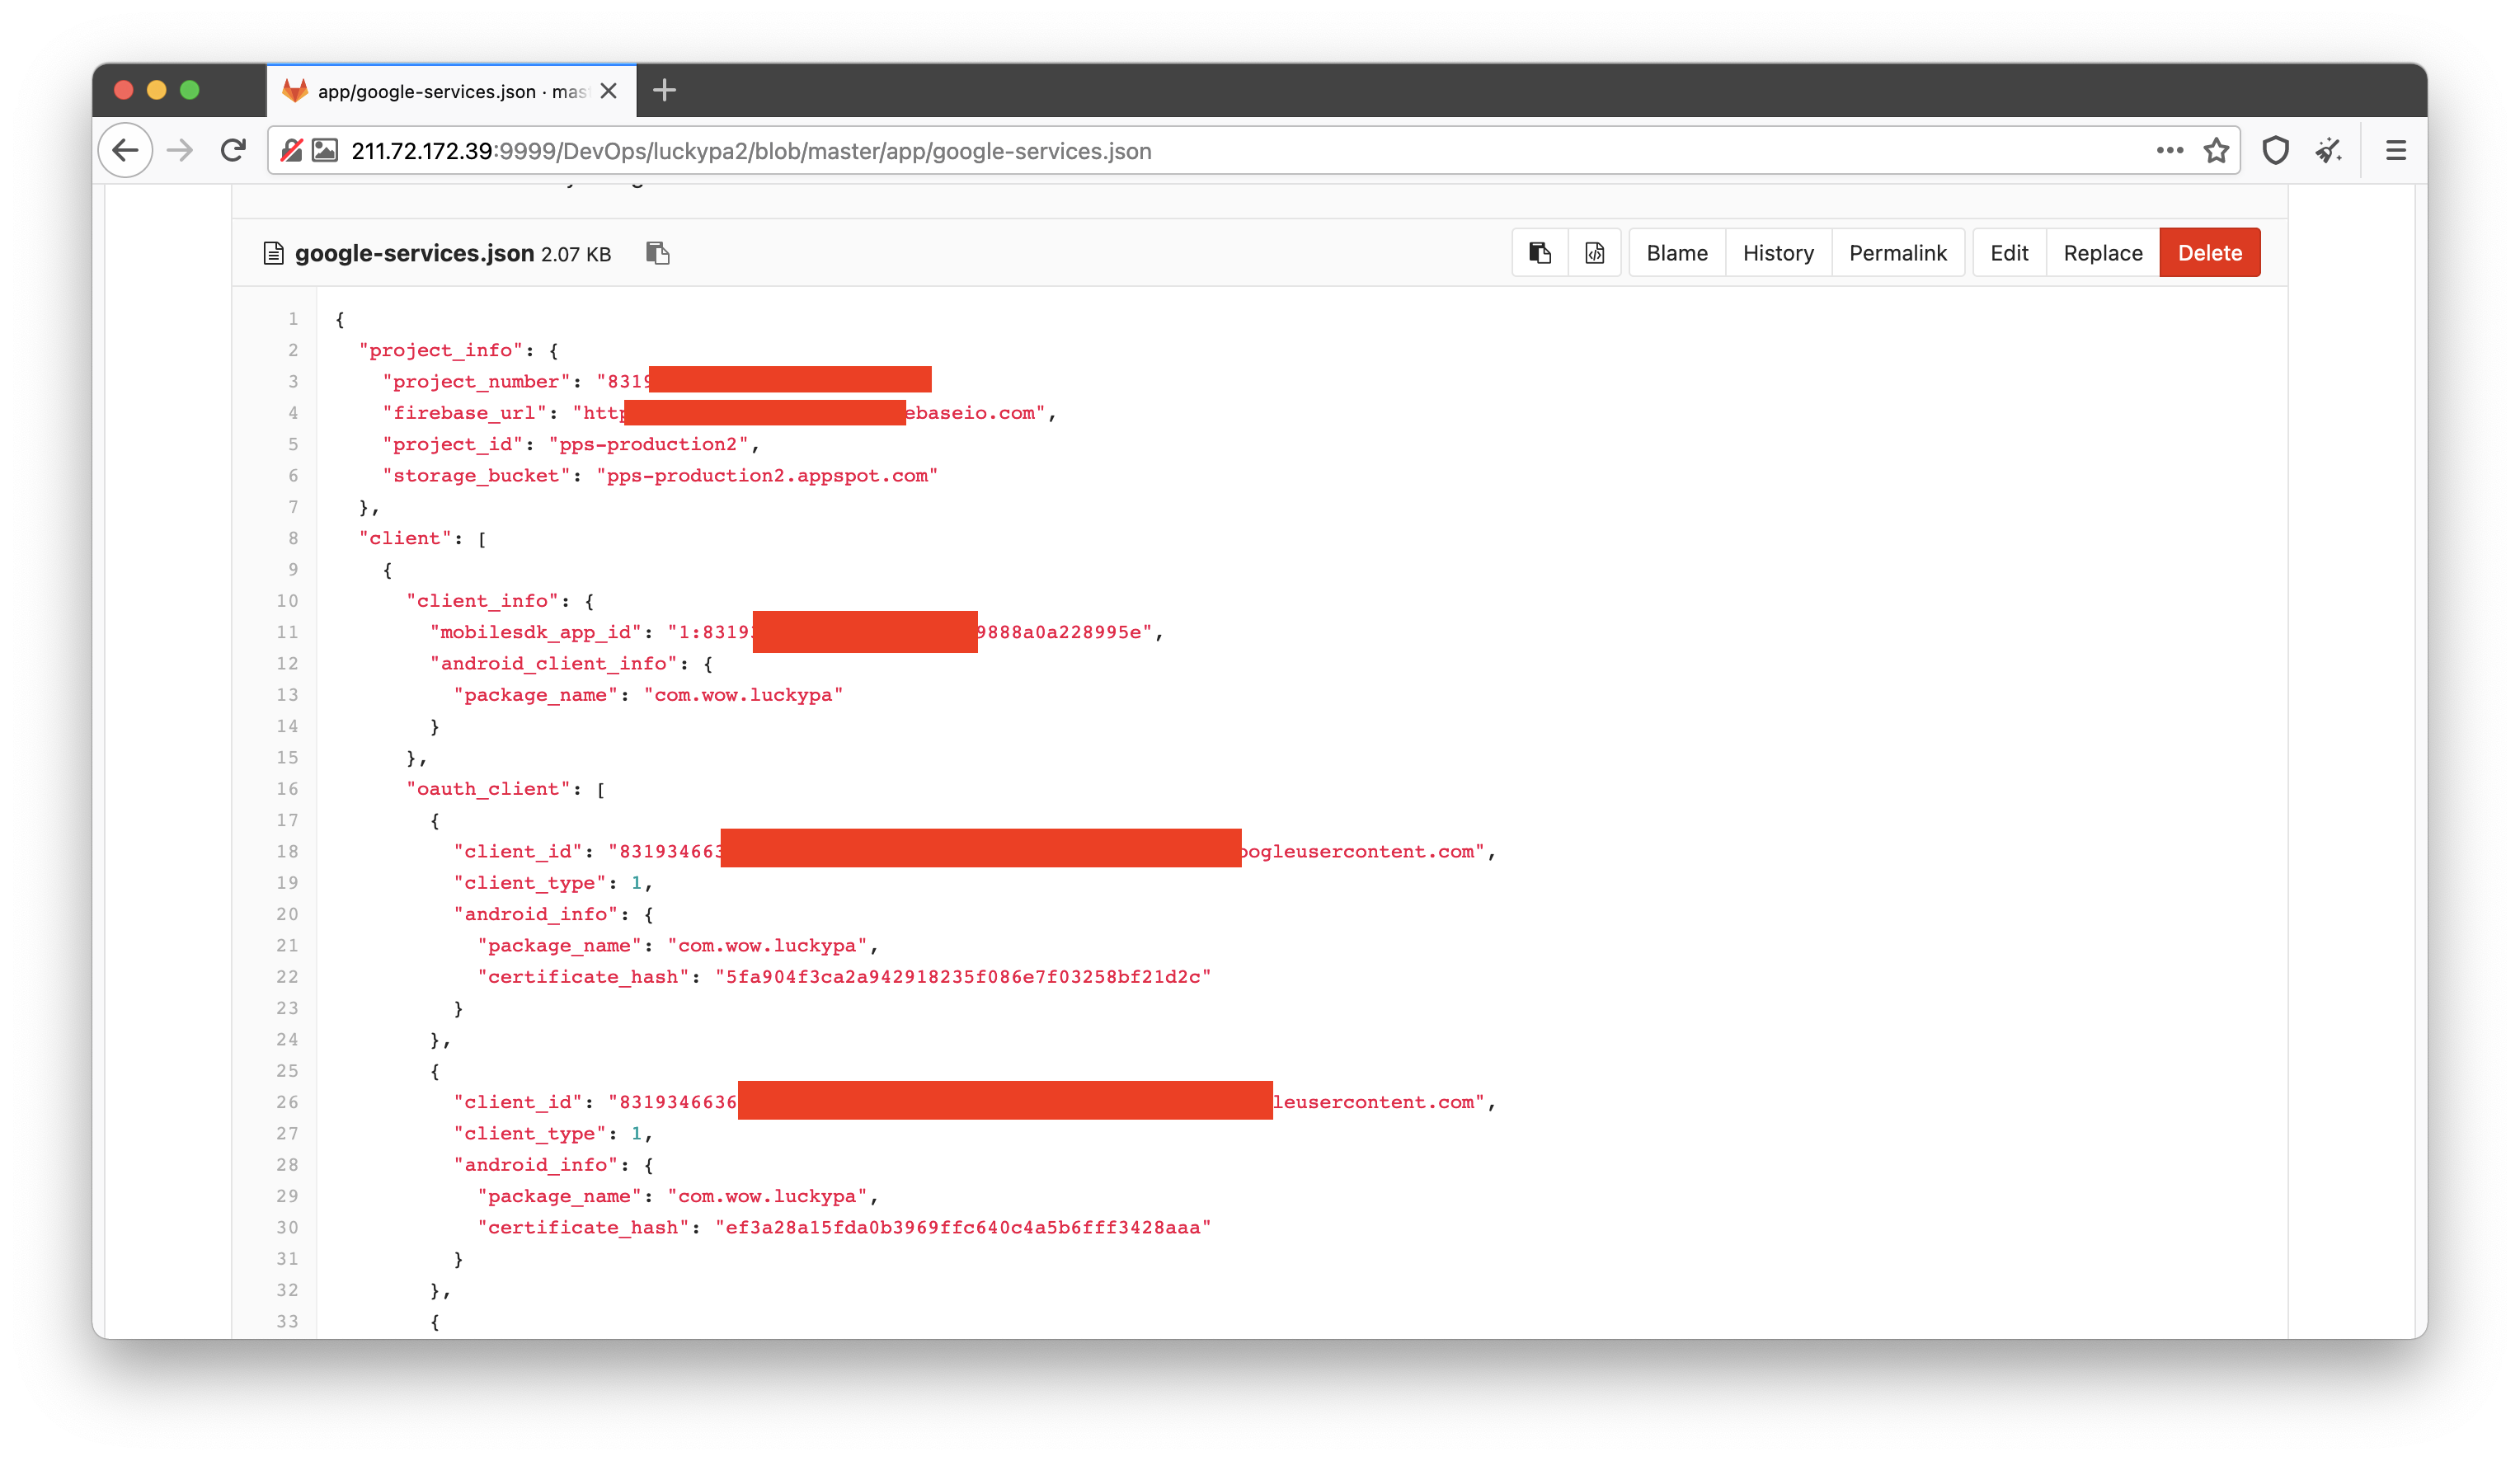Open the new tab plus button
Screen dimensions: 2520x1461
click(x=664, y=91)
